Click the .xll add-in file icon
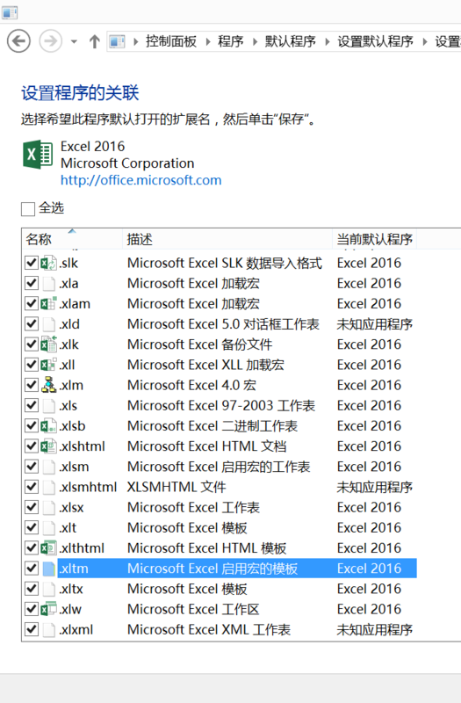This screenshot has width=461, height=703. [x=49, y=365]
